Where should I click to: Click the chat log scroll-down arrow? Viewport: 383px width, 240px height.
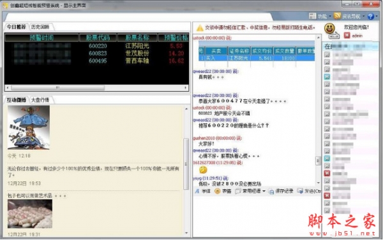click(318, 183)
